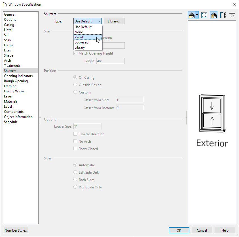
Task: Toggle the color preview house icon
Action: click(x=213, y=15)
